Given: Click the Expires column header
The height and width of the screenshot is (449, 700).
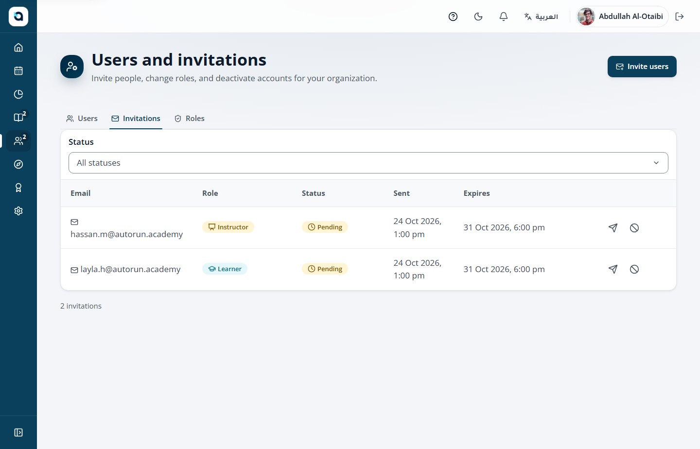Looking at the screenshot, I should pyautogui.click(x=476, y=193).
